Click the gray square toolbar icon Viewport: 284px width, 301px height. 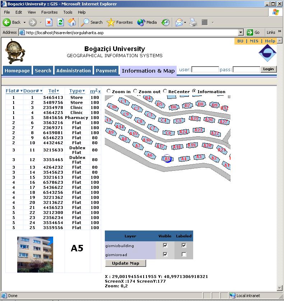click(x=205, y=22)
